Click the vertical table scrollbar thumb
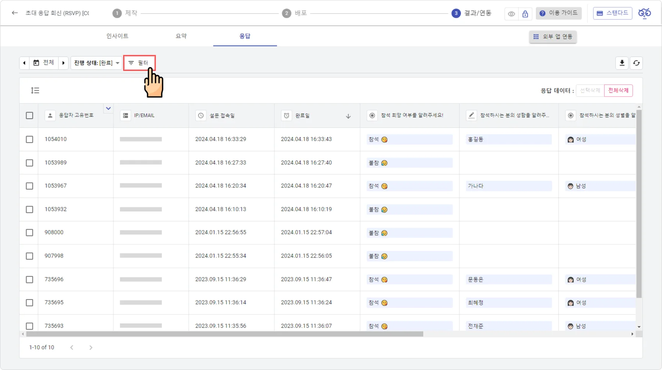The image size is (662, 370). [639, 204]
